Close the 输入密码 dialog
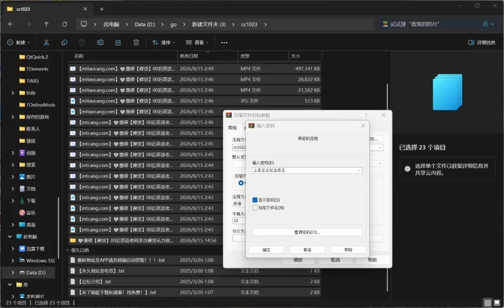This screenshot has height=308, width=504. [363, 126]
